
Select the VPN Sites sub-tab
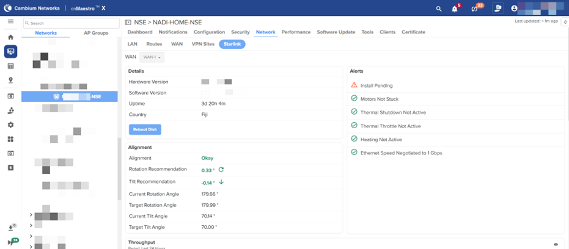pos(203,44)
